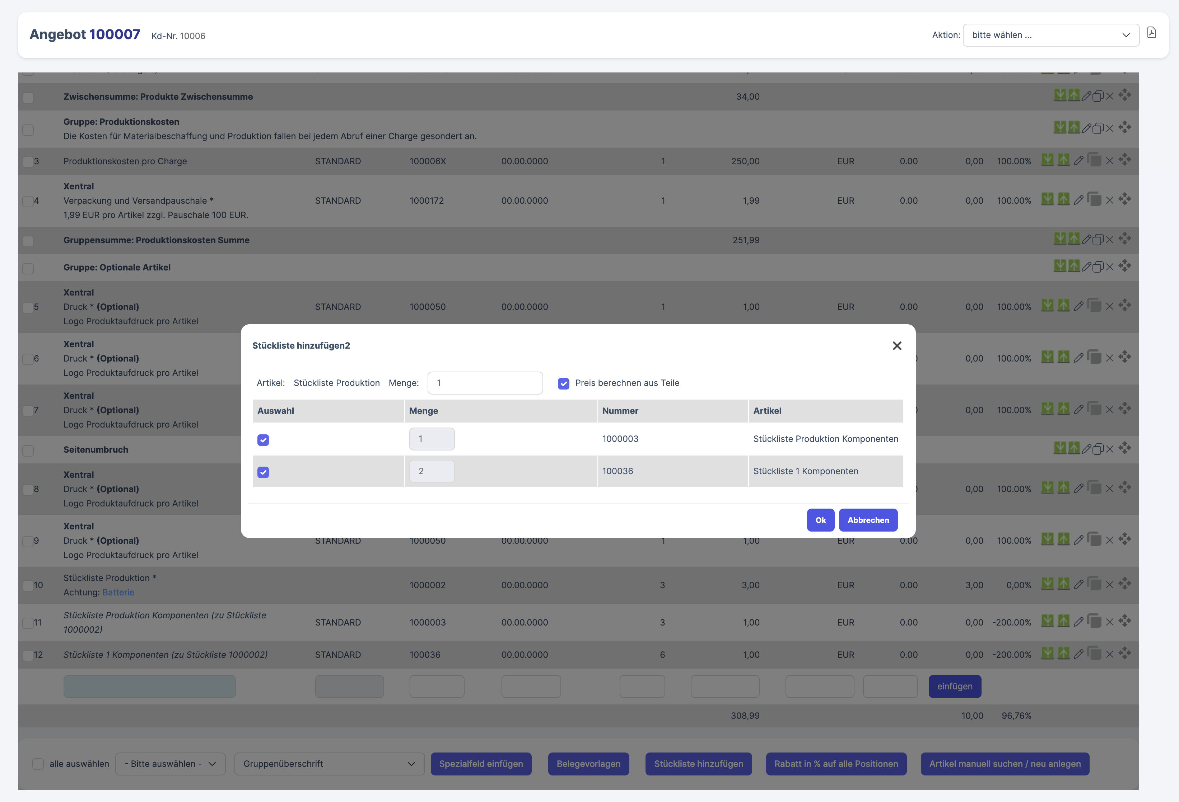This screenshot has width=1179, height=802.
Task: Click the Batterie link in position 10
Action: 118,592
